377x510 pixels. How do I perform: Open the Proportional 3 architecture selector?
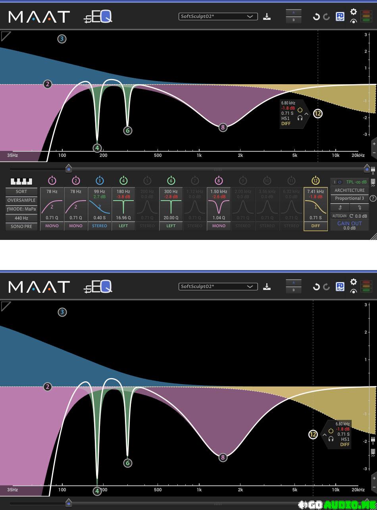click(x=349, y=198)
